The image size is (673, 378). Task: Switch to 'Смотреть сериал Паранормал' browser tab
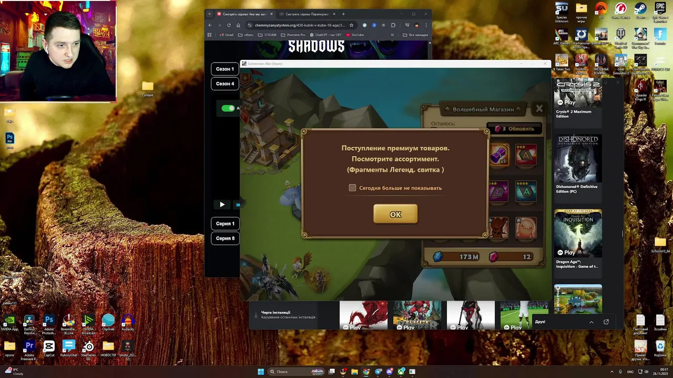(x=307, y=14)
